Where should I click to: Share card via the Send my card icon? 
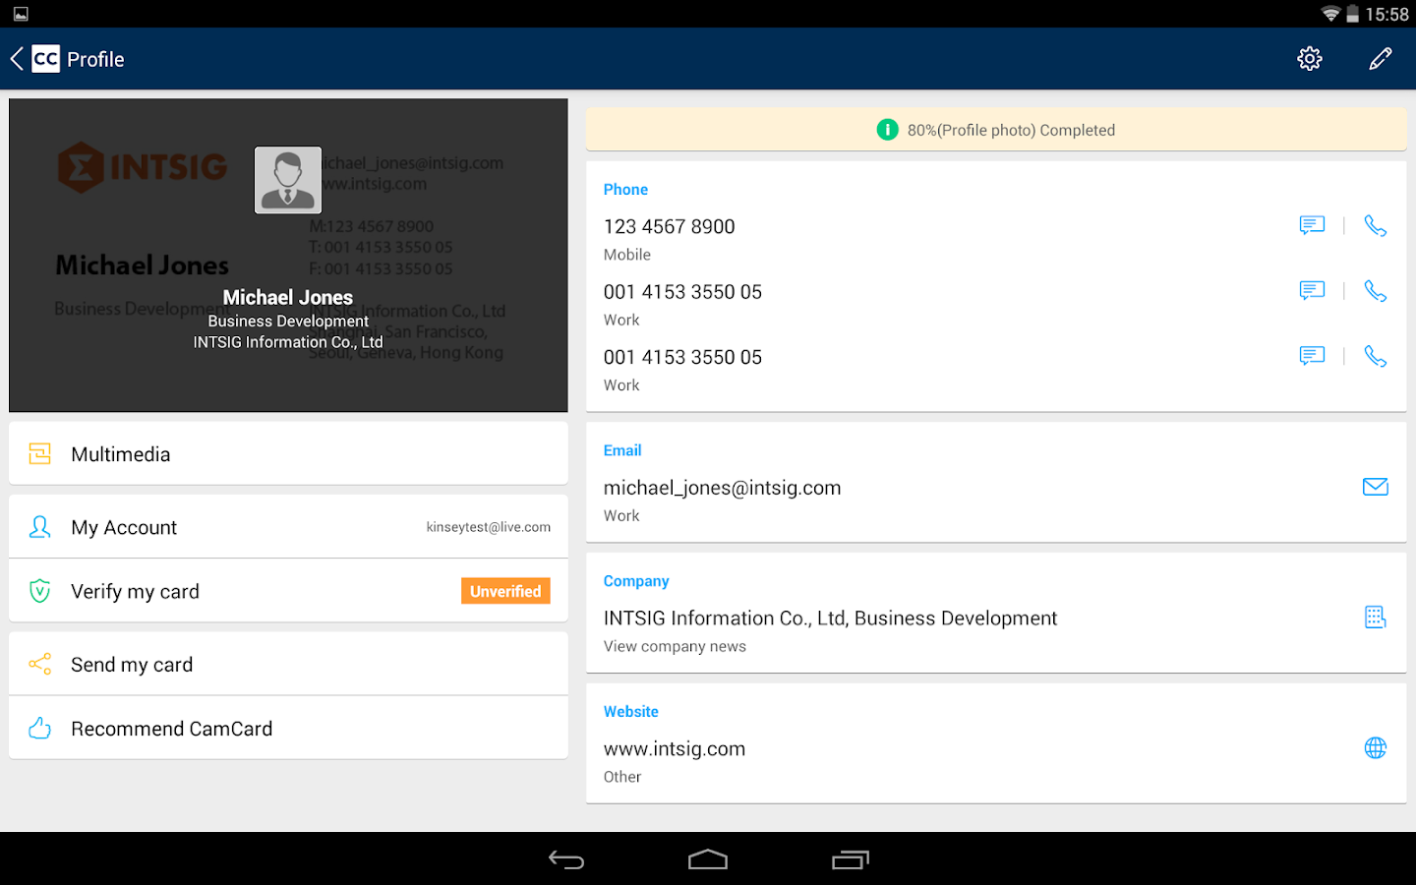(x=39, y=664)
